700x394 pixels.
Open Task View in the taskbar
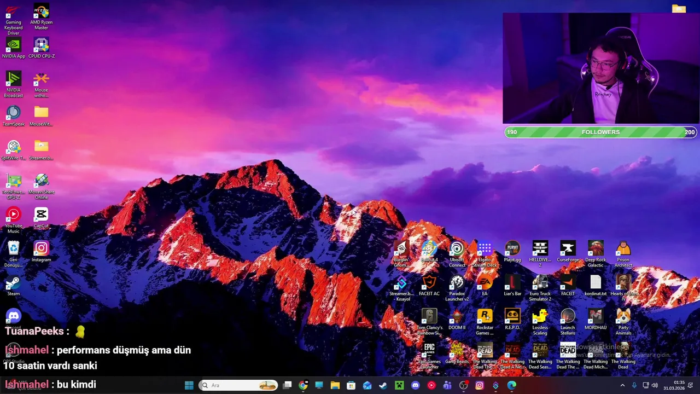287,385
